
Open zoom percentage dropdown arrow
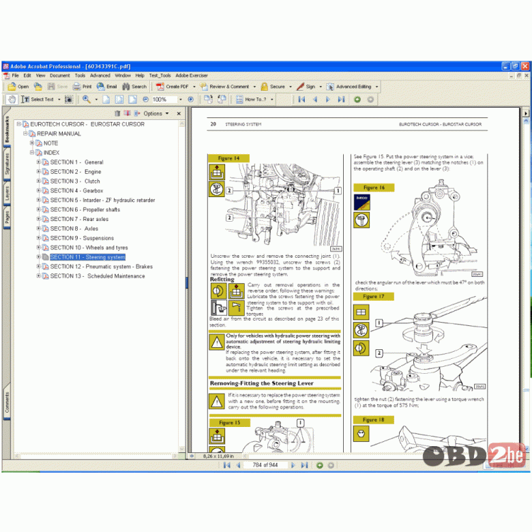tap(181, 100)
